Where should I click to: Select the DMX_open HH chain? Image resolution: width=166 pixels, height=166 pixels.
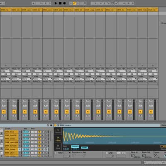[11, 142]
